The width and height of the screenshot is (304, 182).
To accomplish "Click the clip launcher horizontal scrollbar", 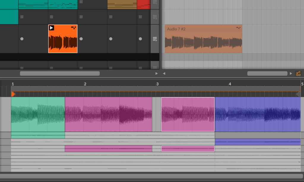I will [x=60, y=73].
